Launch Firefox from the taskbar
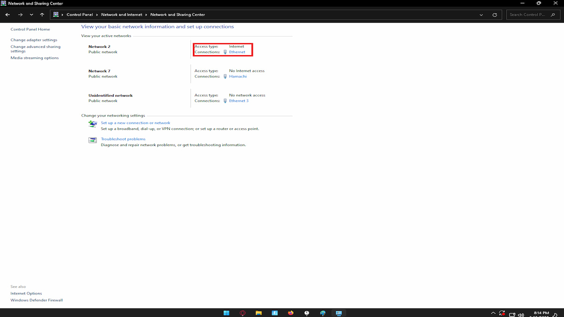This screenshot has height=317, width=564. coord(290,313)
